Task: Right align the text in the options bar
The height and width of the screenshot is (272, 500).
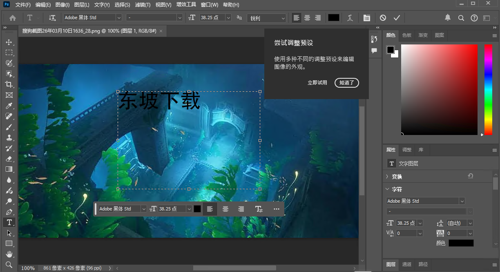Action: 318,18
